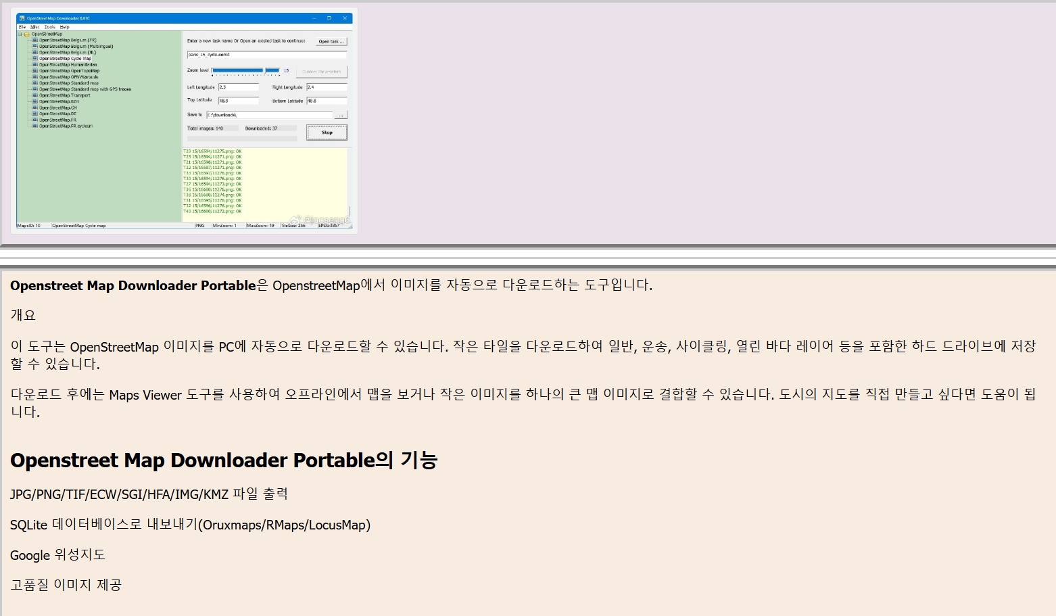Click the Open task ... button

click(x=331, y=41)
